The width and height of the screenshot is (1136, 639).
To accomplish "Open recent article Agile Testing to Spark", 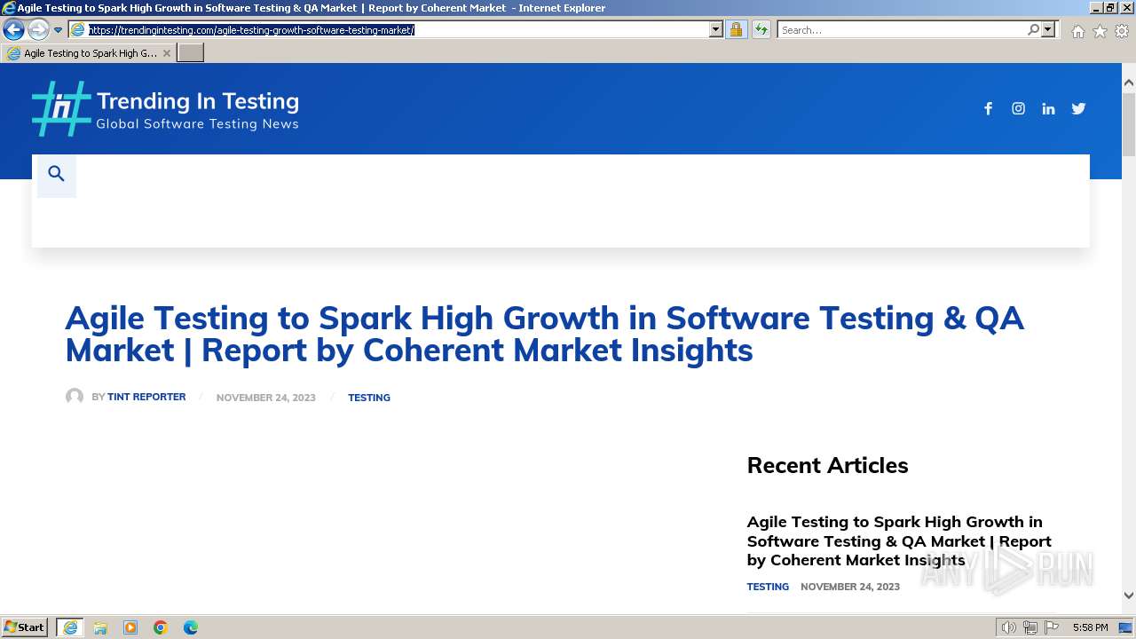I will (x=899, y=540).
